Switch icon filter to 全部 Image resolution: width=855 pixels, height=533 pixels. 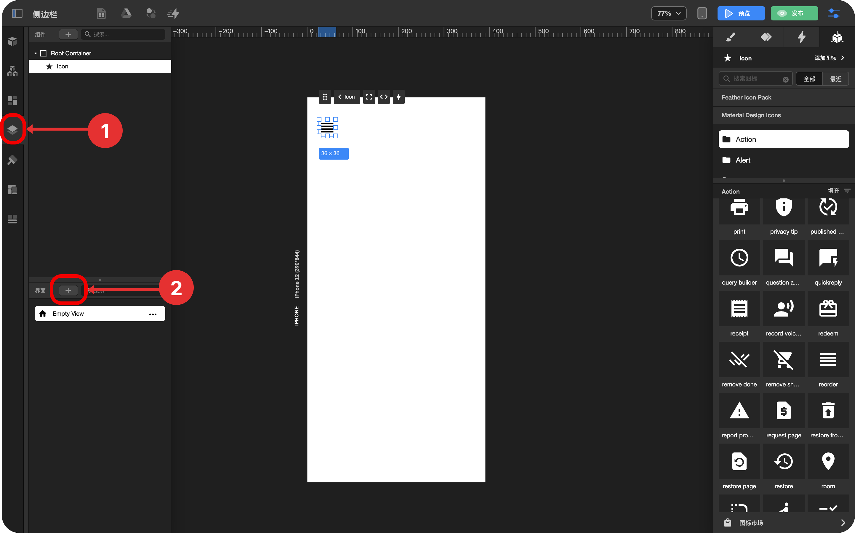click(x=809, y=78)
